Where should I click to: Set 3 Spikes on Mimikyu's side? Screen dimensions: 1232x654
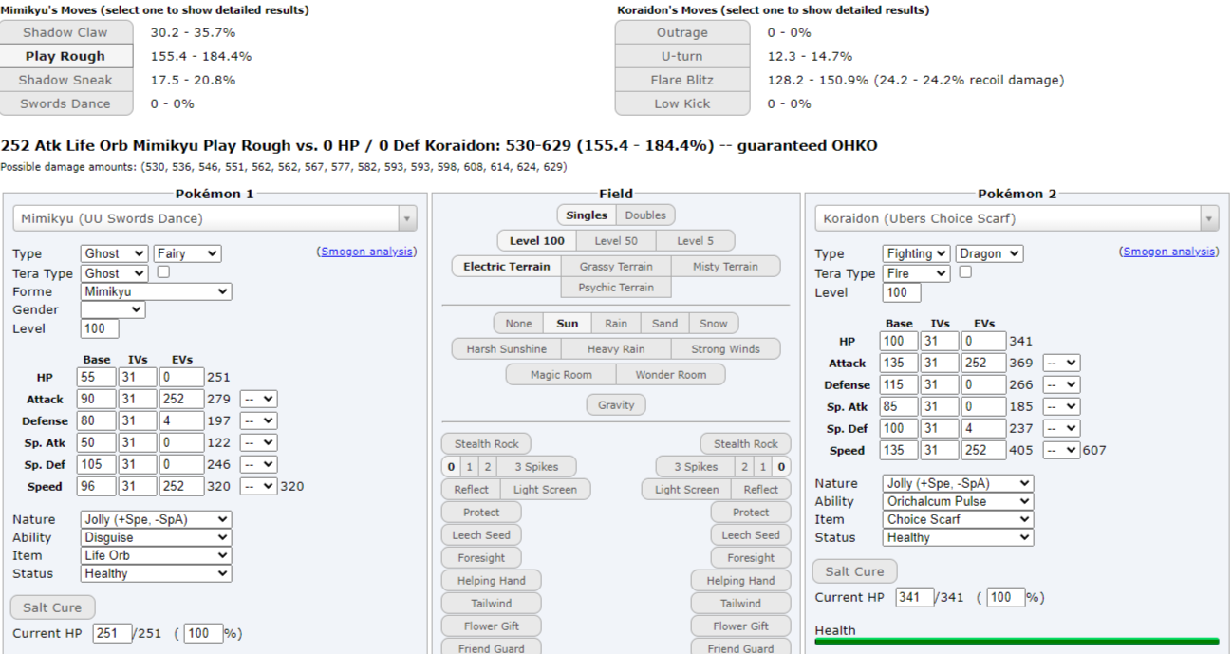(x=536, y=466)
